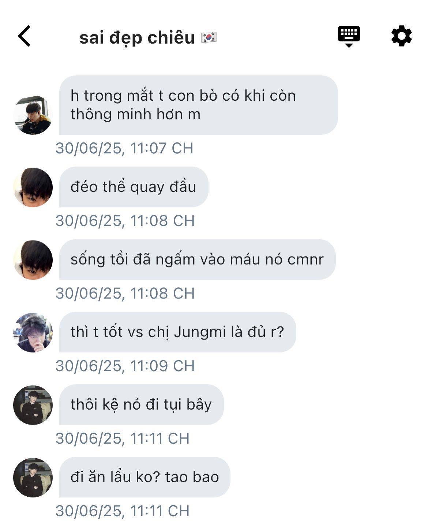Select message bubble 'đéo thể quay đầu'
The width and height of the screenshot is (428, 526).
coord(134,187)
